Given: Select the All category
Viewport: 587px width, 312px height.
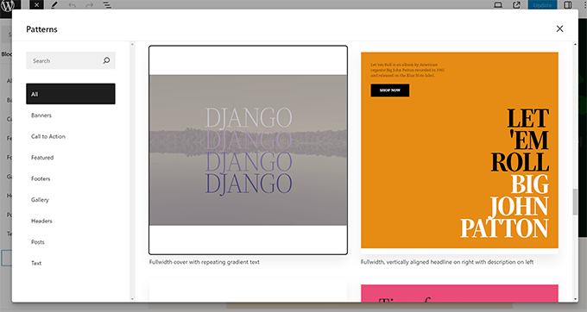Looking at the screenshot, I should (71, 94).
